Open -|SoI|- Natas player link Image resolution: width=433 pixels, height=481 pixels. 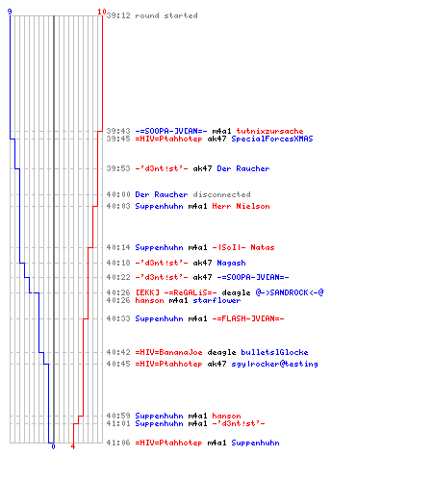tap(243, 247)
